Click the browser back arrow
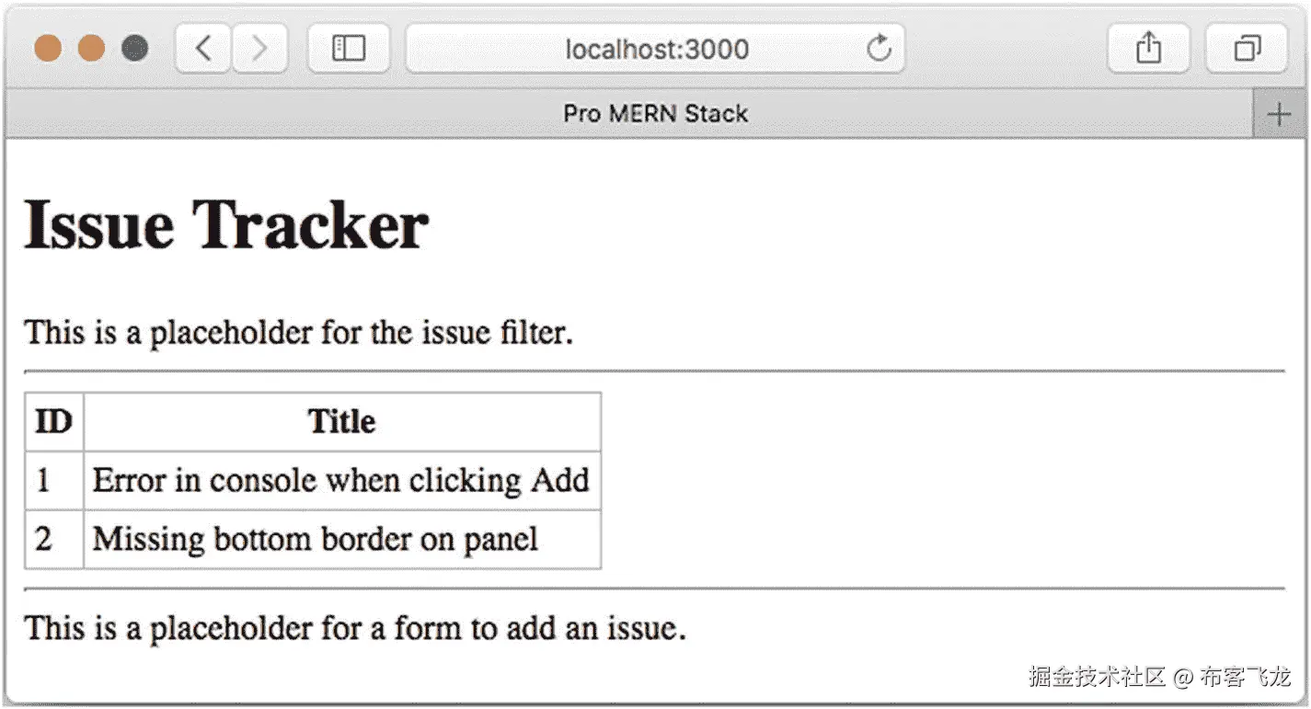1311x709 pixels. (203, 48)
